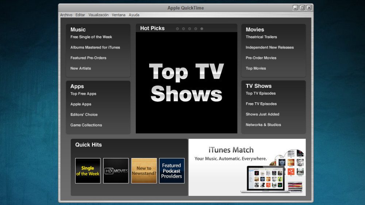Open the Ayuda menu

tap(134, 15)
